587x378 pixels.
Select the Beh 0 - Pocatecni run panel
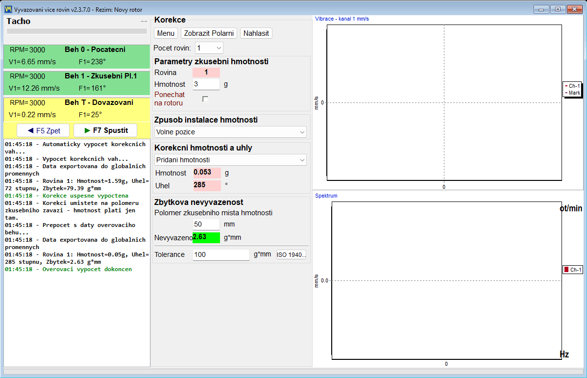[77, 56]
